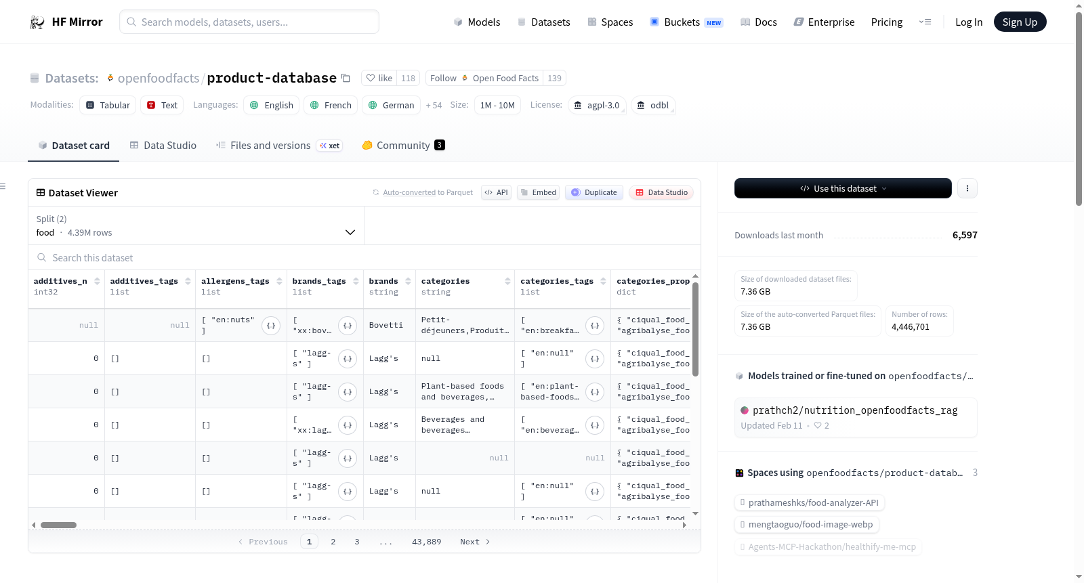Open Buckets in the top navigation
This screenshot has height=583, width=1084.
(x=686, y=22)
